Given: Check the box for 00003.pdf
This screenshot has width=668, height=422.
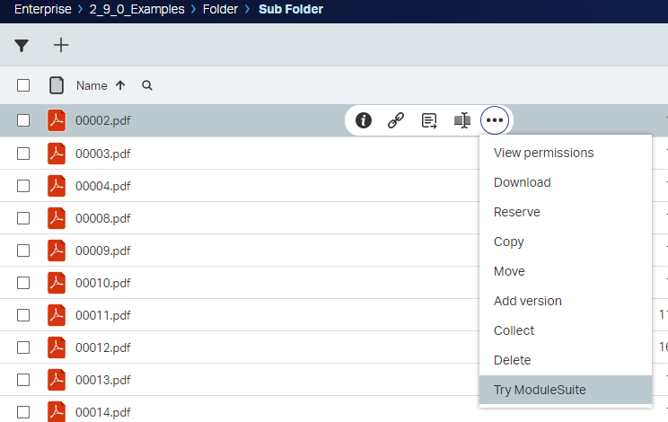Looking at the screenshot, I should pyautogui.click(x=24, y=154).
